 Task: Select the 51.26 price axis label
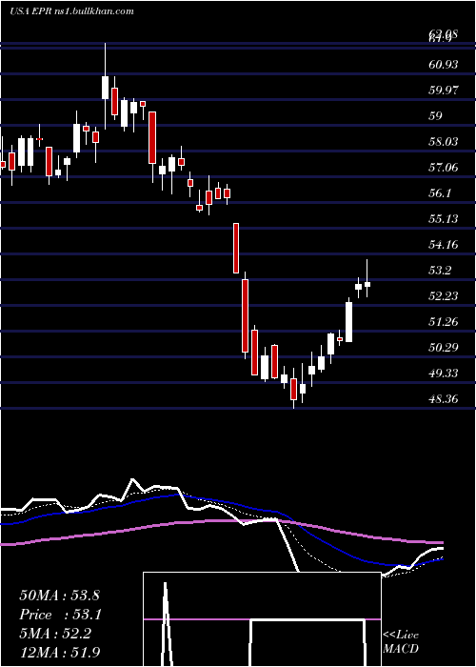443,322
